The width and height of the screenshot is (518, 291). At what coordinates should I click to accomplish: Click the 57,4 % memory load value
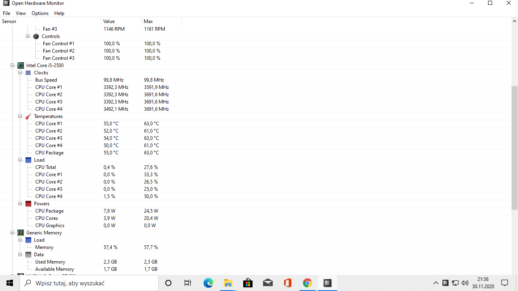[x=110, y=247]
